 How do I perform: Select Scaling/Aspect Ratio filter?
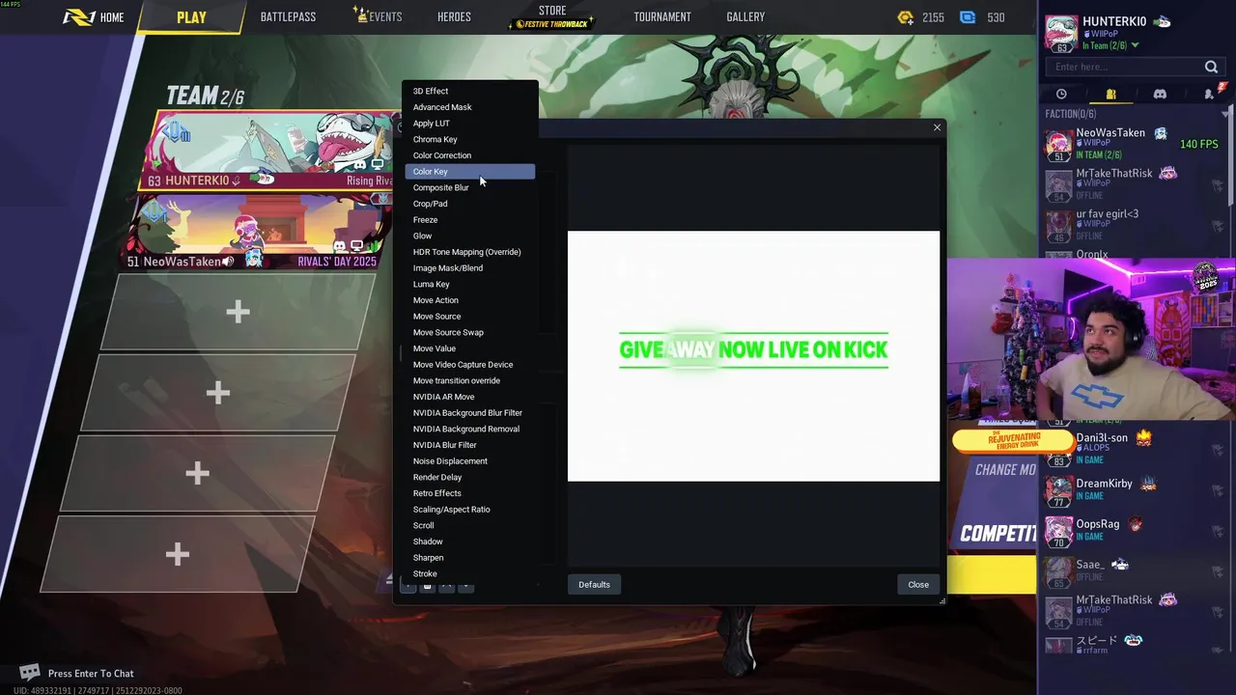(469, 510)
